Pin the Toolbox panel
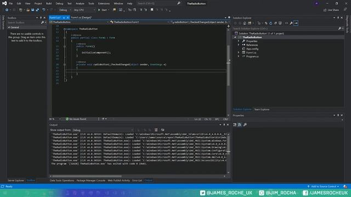 click(x=41, y=18)
